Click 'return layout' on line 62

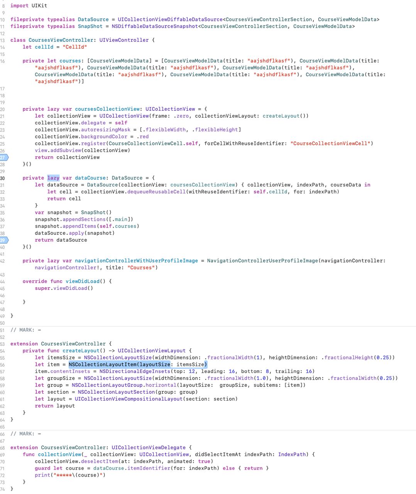tap(55, 406)
